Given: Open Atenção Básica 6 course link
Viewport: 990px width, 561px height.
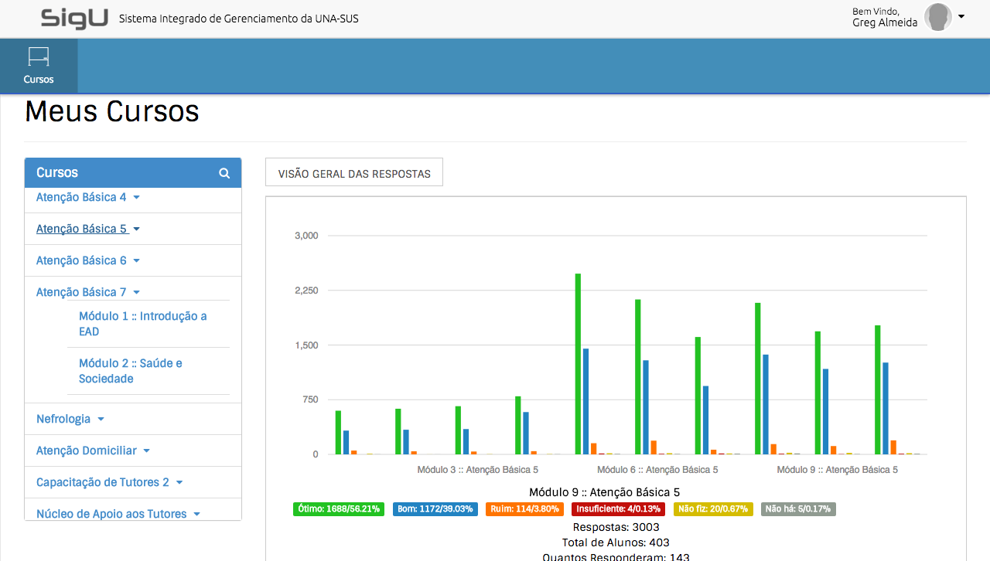Looking at the screenshot, I should point(81,260).
